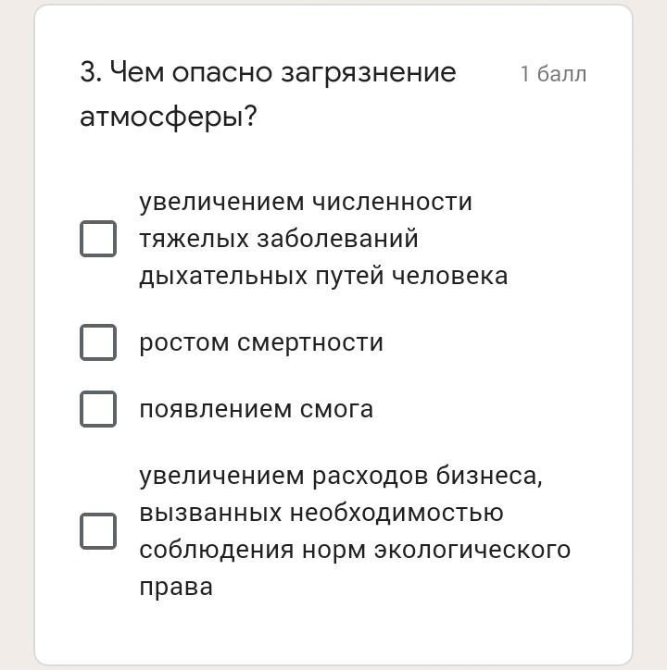Click the 'ростом смертности' answer label
The width and height of the screenshot is (667, 670).
click(x=261, y=342)
